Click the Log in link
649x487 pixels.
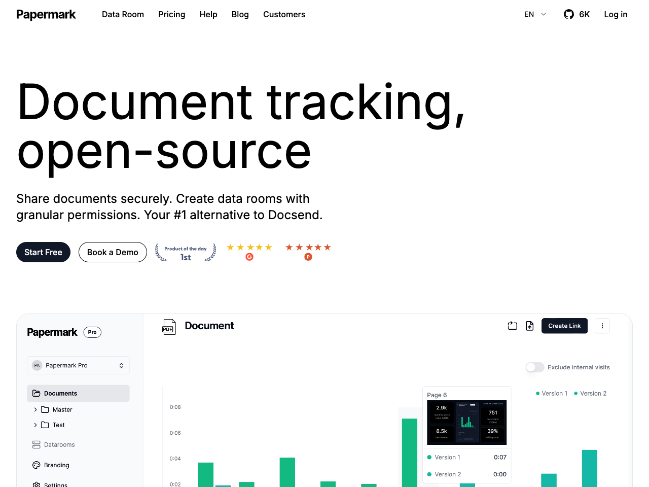click(x=616, y=14)
